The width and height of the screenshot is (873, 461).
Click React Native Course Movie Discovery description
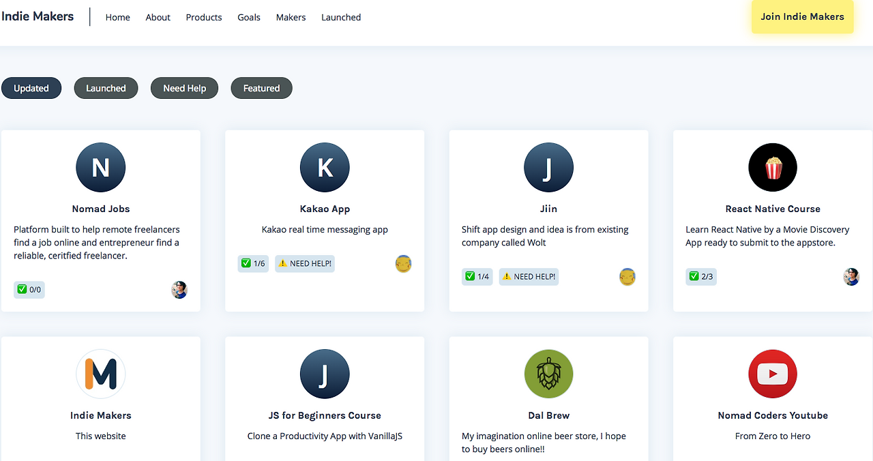(767, 236)
